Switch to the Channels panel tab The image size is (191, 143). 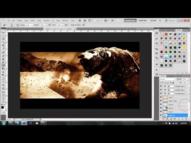click(170, 76)
